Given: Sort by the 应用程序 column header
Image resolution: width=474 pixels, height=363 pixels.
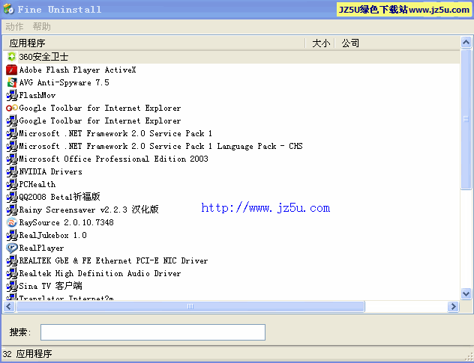Looking at the screenshot, I should point(154,43).
